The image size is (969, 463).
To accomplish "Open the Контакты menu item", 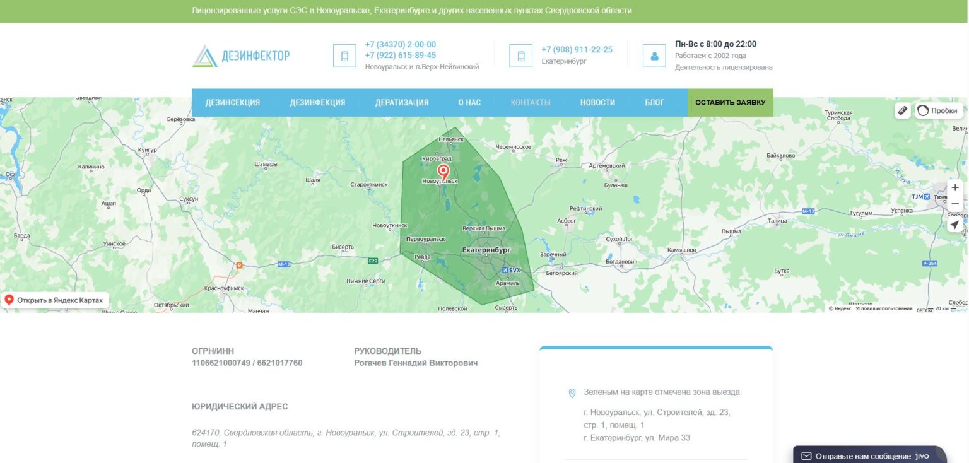I will (x=531, y=103).
